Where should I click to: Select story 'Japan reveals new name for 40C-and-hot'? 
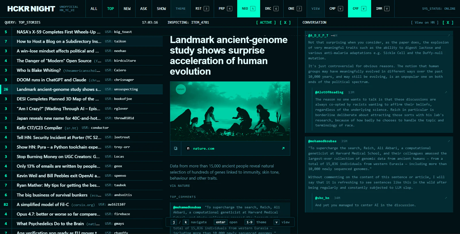pyautogui.click(x=81, y=118)
